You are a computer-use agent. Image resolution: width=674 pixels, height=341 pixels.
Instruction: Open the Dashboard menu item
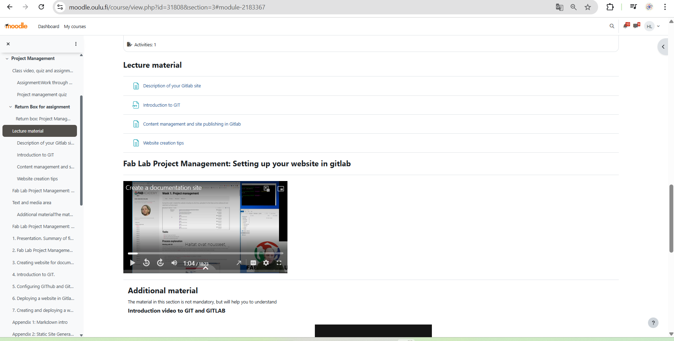[x=48, y=27]
